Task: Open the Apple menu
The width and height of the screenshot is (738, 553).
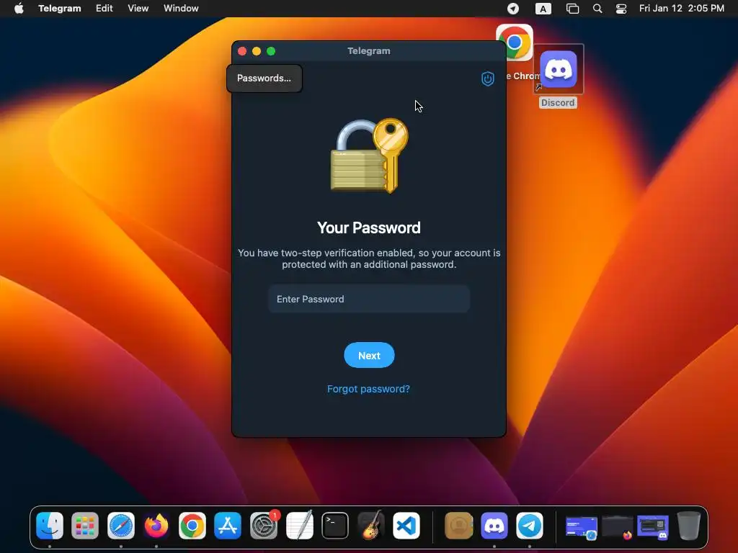Action: point(19,9)
